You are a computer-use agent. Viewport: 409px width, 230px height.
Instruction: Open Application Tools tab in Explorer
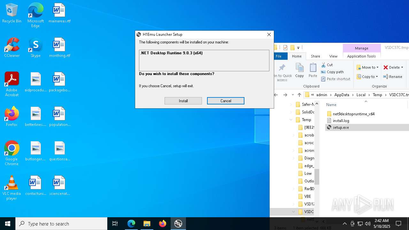(361, 56)
